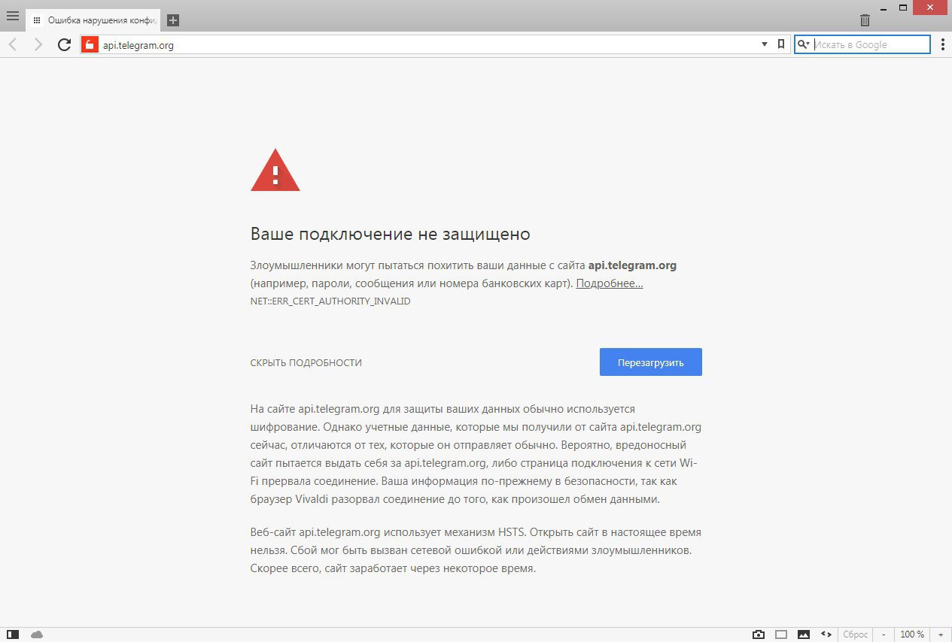This screenshot has height=642, width=952.
Task: Click the 100 % zoom level indicator
Action: (x=912, y=634)
